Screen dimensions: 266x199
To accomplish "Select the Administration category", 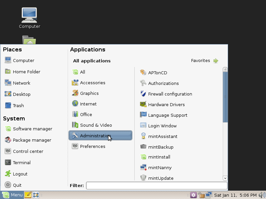I will (100, 135).
